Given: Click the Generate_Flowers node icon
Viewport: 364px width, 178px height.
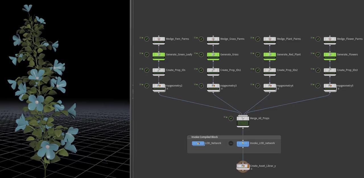Looking at the screenshot, I should click(330, 55).
